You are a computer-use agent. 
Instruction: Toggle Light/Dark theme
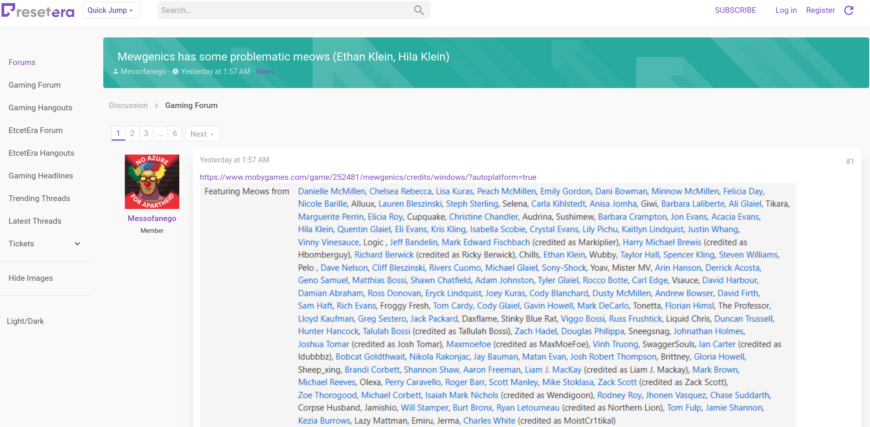[25, 321]
